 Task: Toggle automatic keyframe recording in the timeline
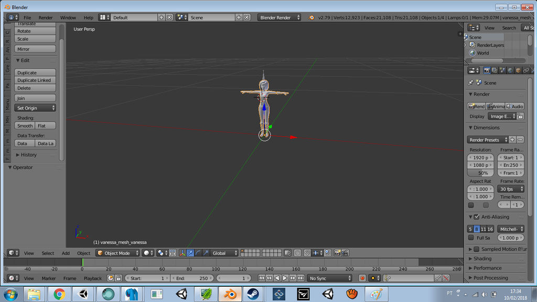362,278
